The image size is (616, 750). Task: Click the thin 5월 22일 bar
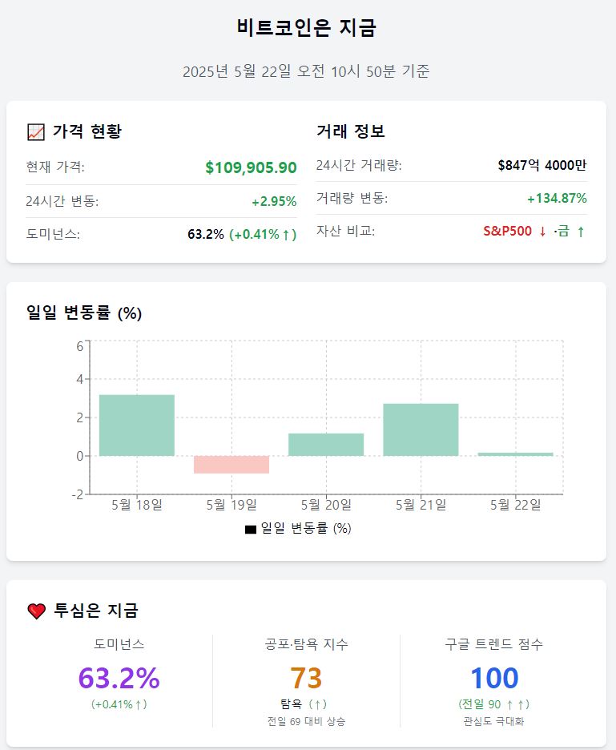tap(516, 454)
